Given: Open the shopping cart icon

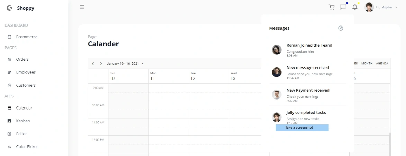Looking at the screenshot, I should point(332,7).
